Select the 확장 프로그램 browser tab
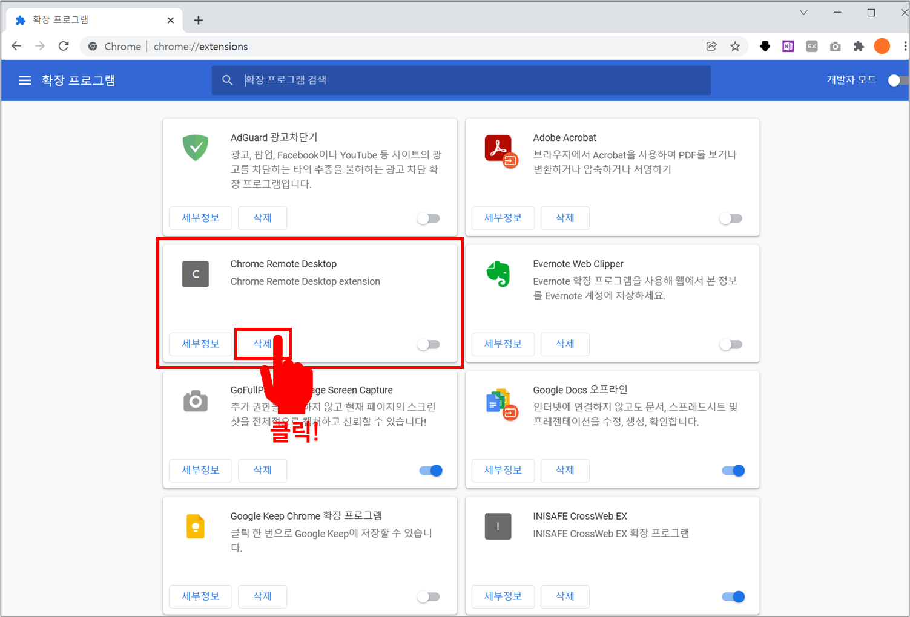This screenshot has width=910, height=617. click(x=95, y=20)
